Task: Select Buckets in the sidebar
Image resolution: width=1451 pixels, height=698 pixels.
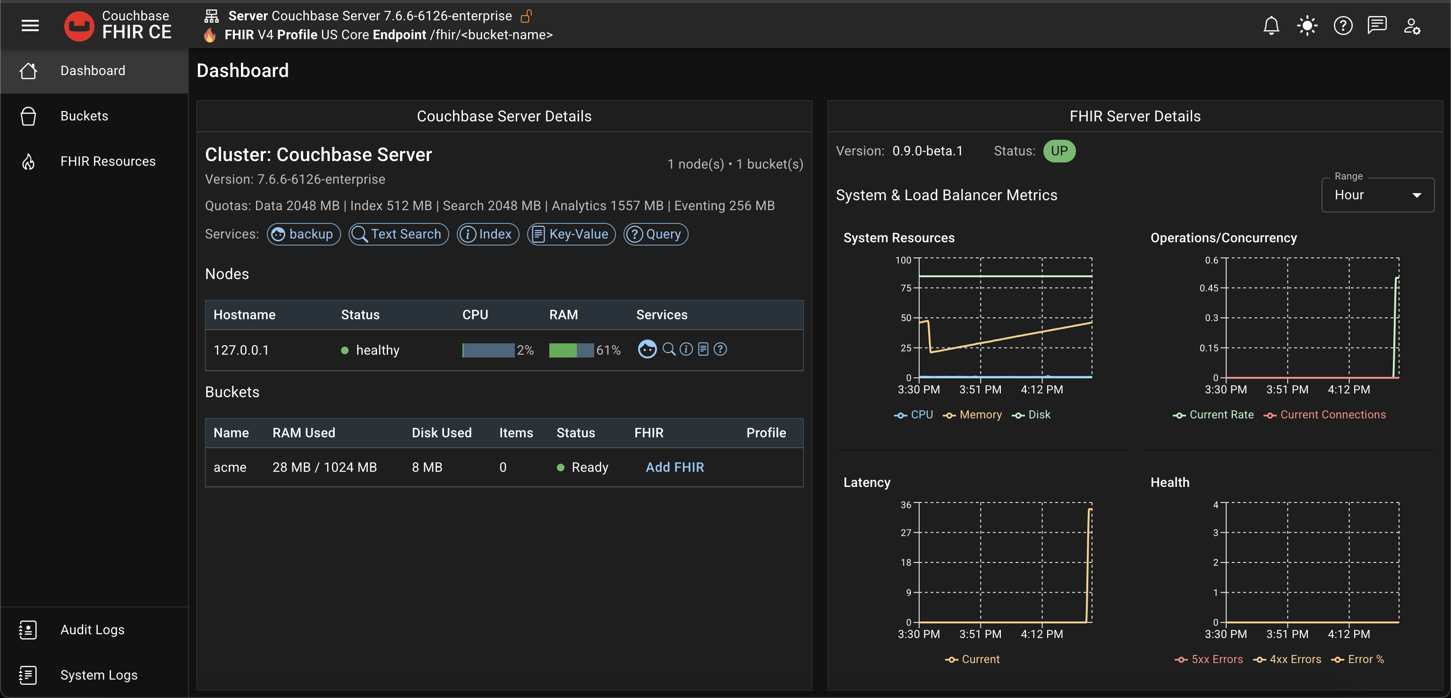Action: (83, 116)
